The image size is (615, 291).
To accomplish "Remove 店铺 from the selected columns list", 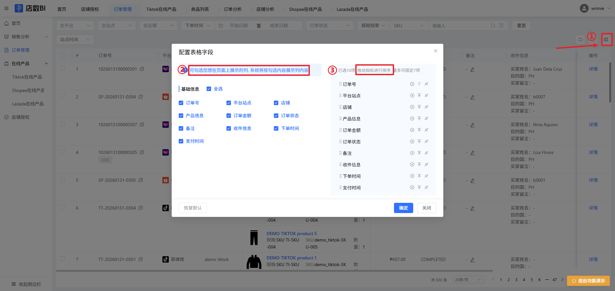I will (412, 107).
